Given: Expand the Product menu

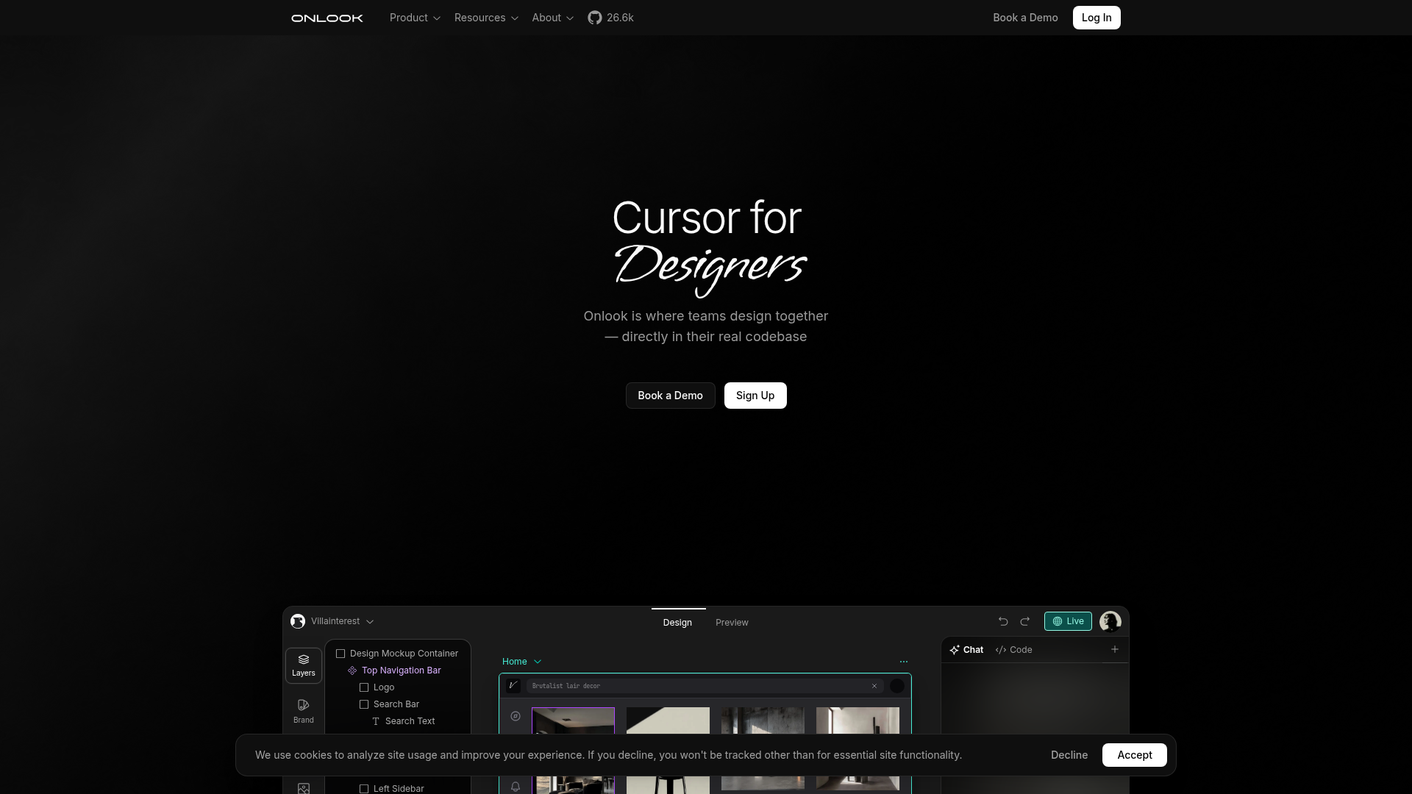Looking at the screenshot, I should click(415, 18).
